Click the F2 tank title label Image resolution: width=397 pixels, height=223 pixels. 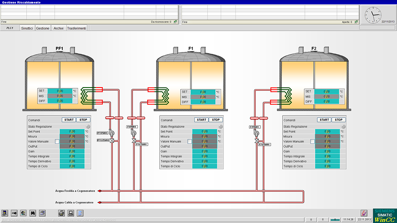click(314, 48)
